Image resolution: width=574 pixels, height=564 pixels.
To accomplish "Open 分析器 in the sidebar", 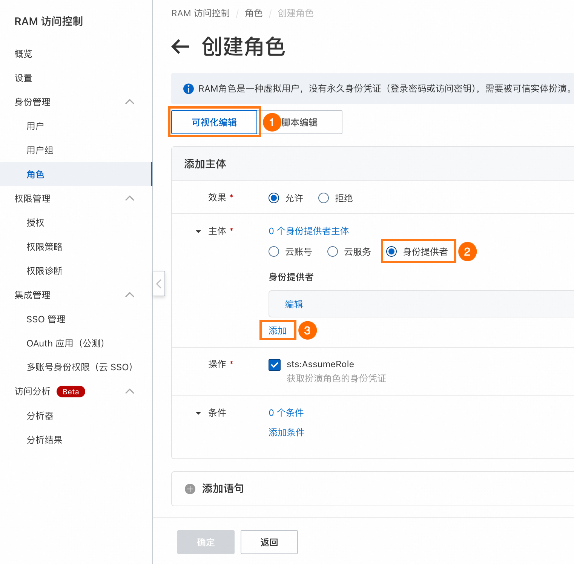I will click(40, 415).
